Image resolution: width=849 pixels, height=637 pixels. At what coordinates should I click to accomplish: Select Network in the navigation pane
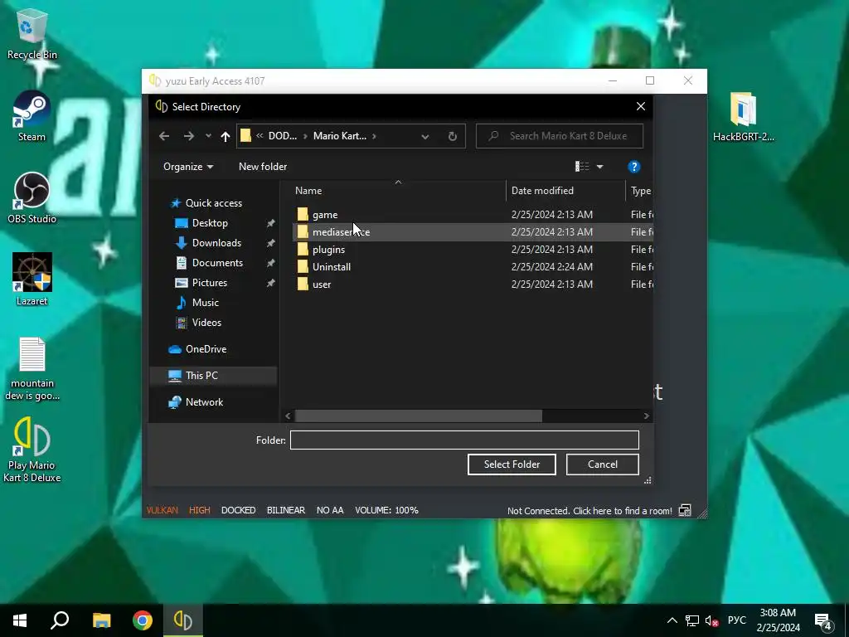(204, 402)
